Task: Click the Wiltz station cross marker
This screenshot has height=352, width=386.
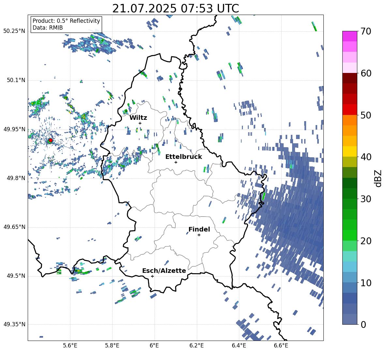Action: pos(140,123)
